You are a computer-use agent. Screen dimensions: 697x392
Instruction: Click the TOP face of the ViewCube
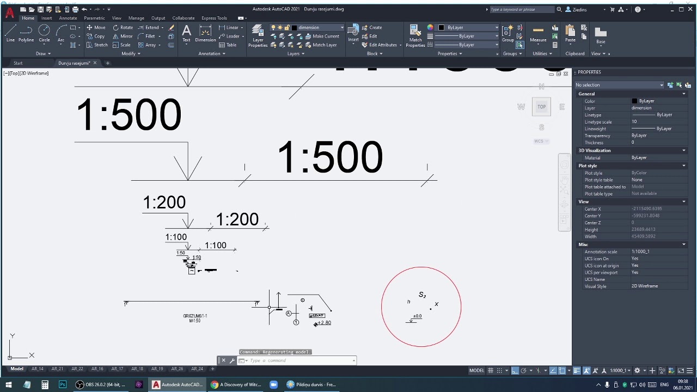point(541,107)
